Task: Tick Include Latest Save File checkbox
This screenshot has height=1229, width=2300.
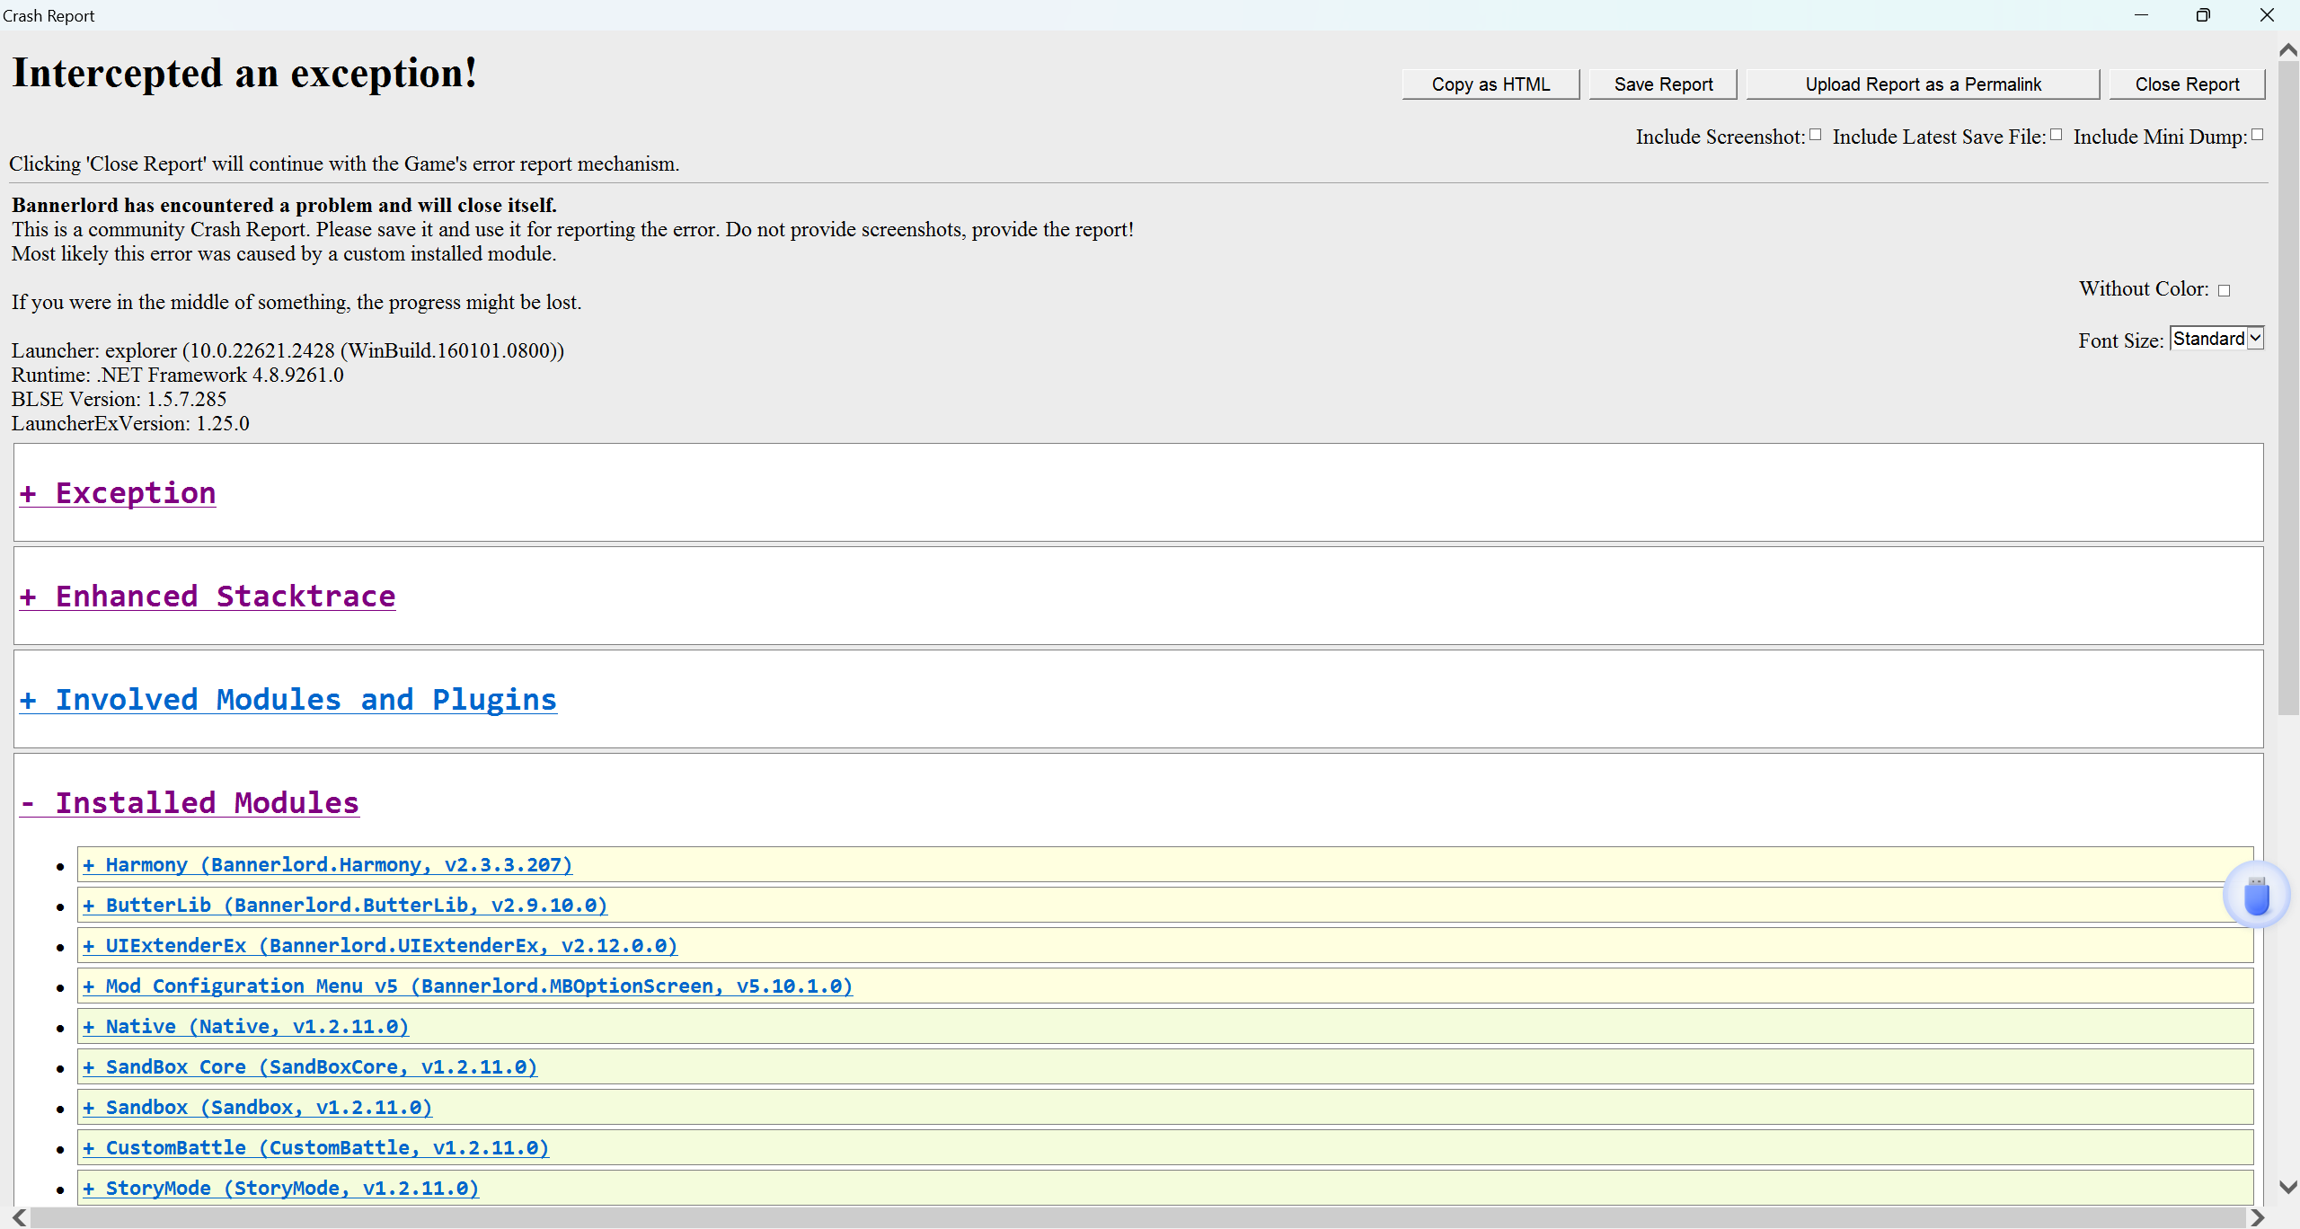Action: (2056, 135)
